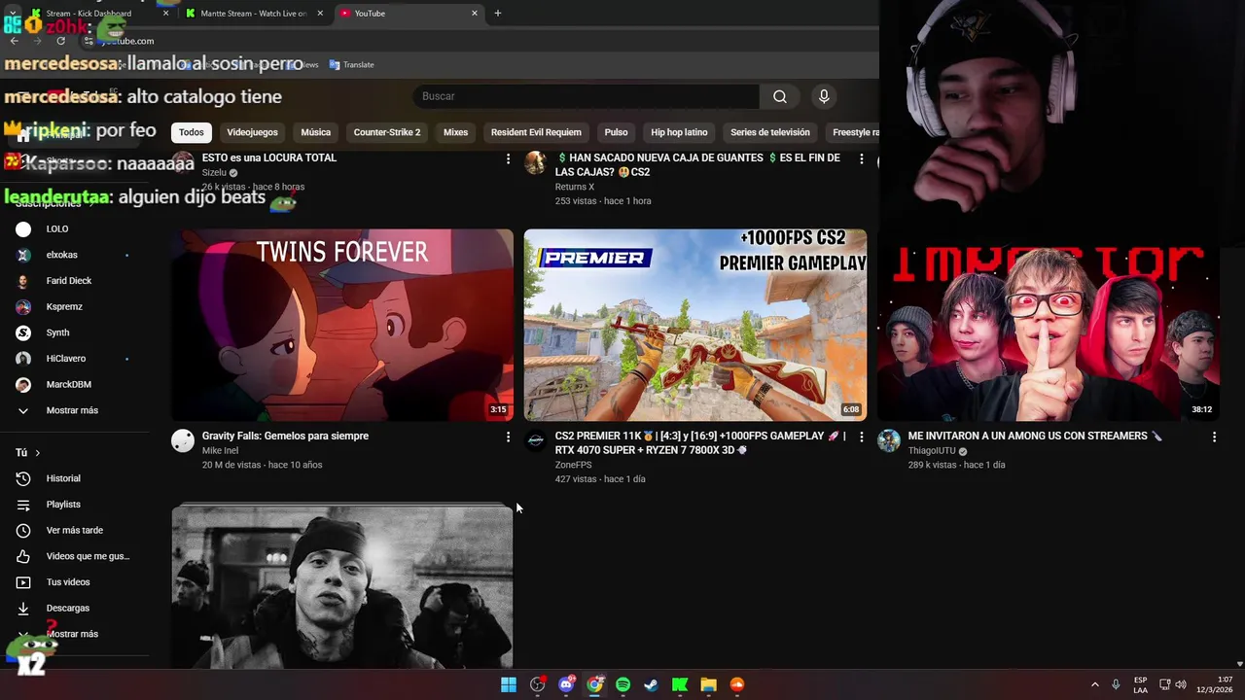Reload the page in Chrome

pyautogui.click(x=60, y=41)
